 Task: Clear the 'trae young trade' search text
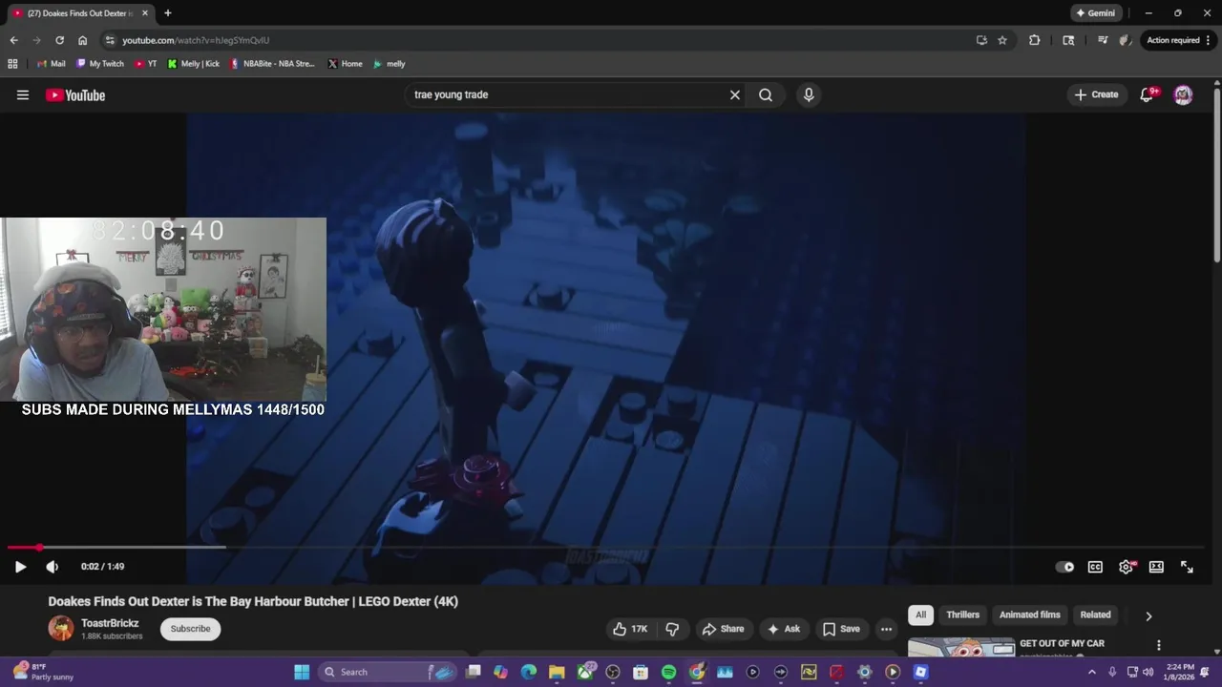coord(735,94)
